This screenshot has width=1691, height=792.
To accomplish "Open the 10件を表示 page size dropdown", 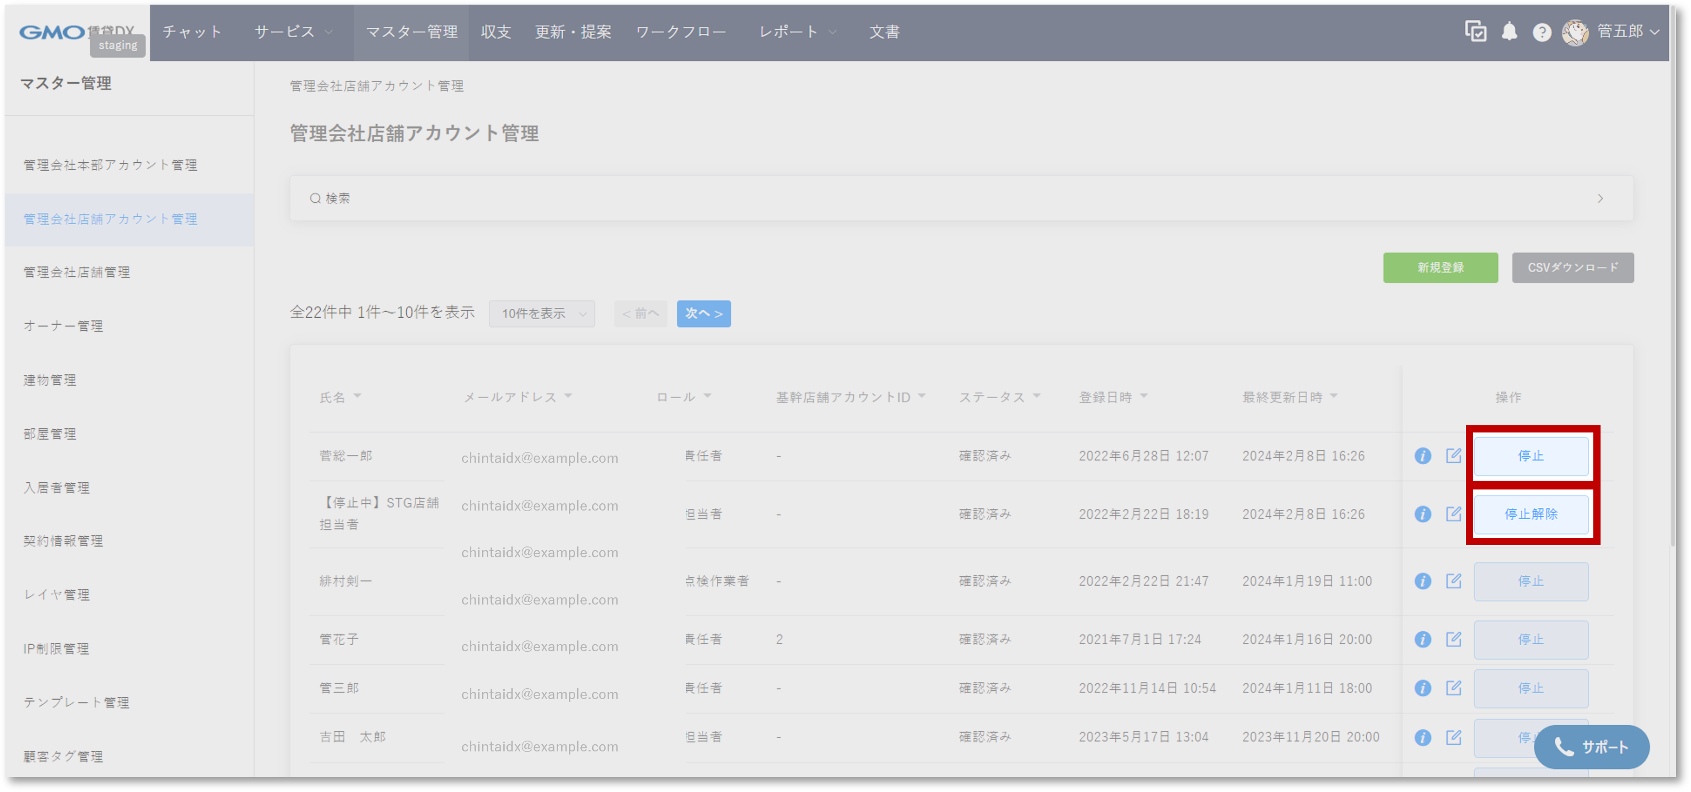I will coord(542,314).
